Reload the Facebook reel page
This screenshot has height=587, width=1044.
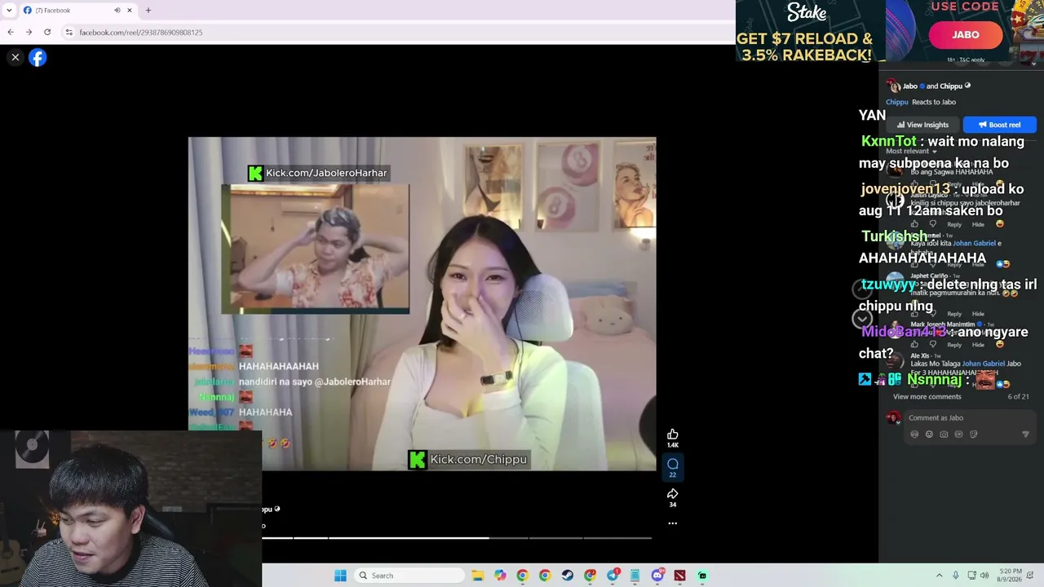pyautogui.click(x=47, y=32)
